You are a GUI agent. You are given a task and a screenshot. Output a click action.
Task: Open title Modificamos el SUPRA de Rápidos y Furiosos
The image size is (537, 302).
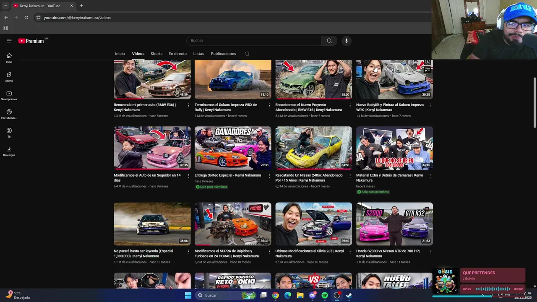pyautogui.click(x=227, y=253)
